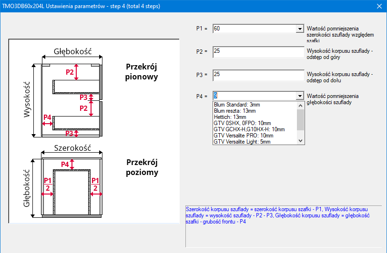Focus the P2 top offset input field
Viewport: 387px width, 253px height.
258,51
